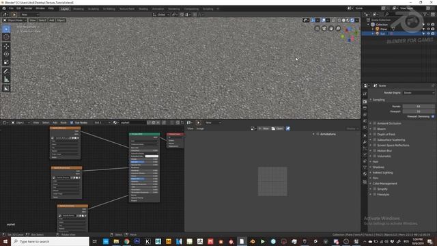437x246 pixels.
Task: Open the Render properties tab icon
Action: point(365,102)
